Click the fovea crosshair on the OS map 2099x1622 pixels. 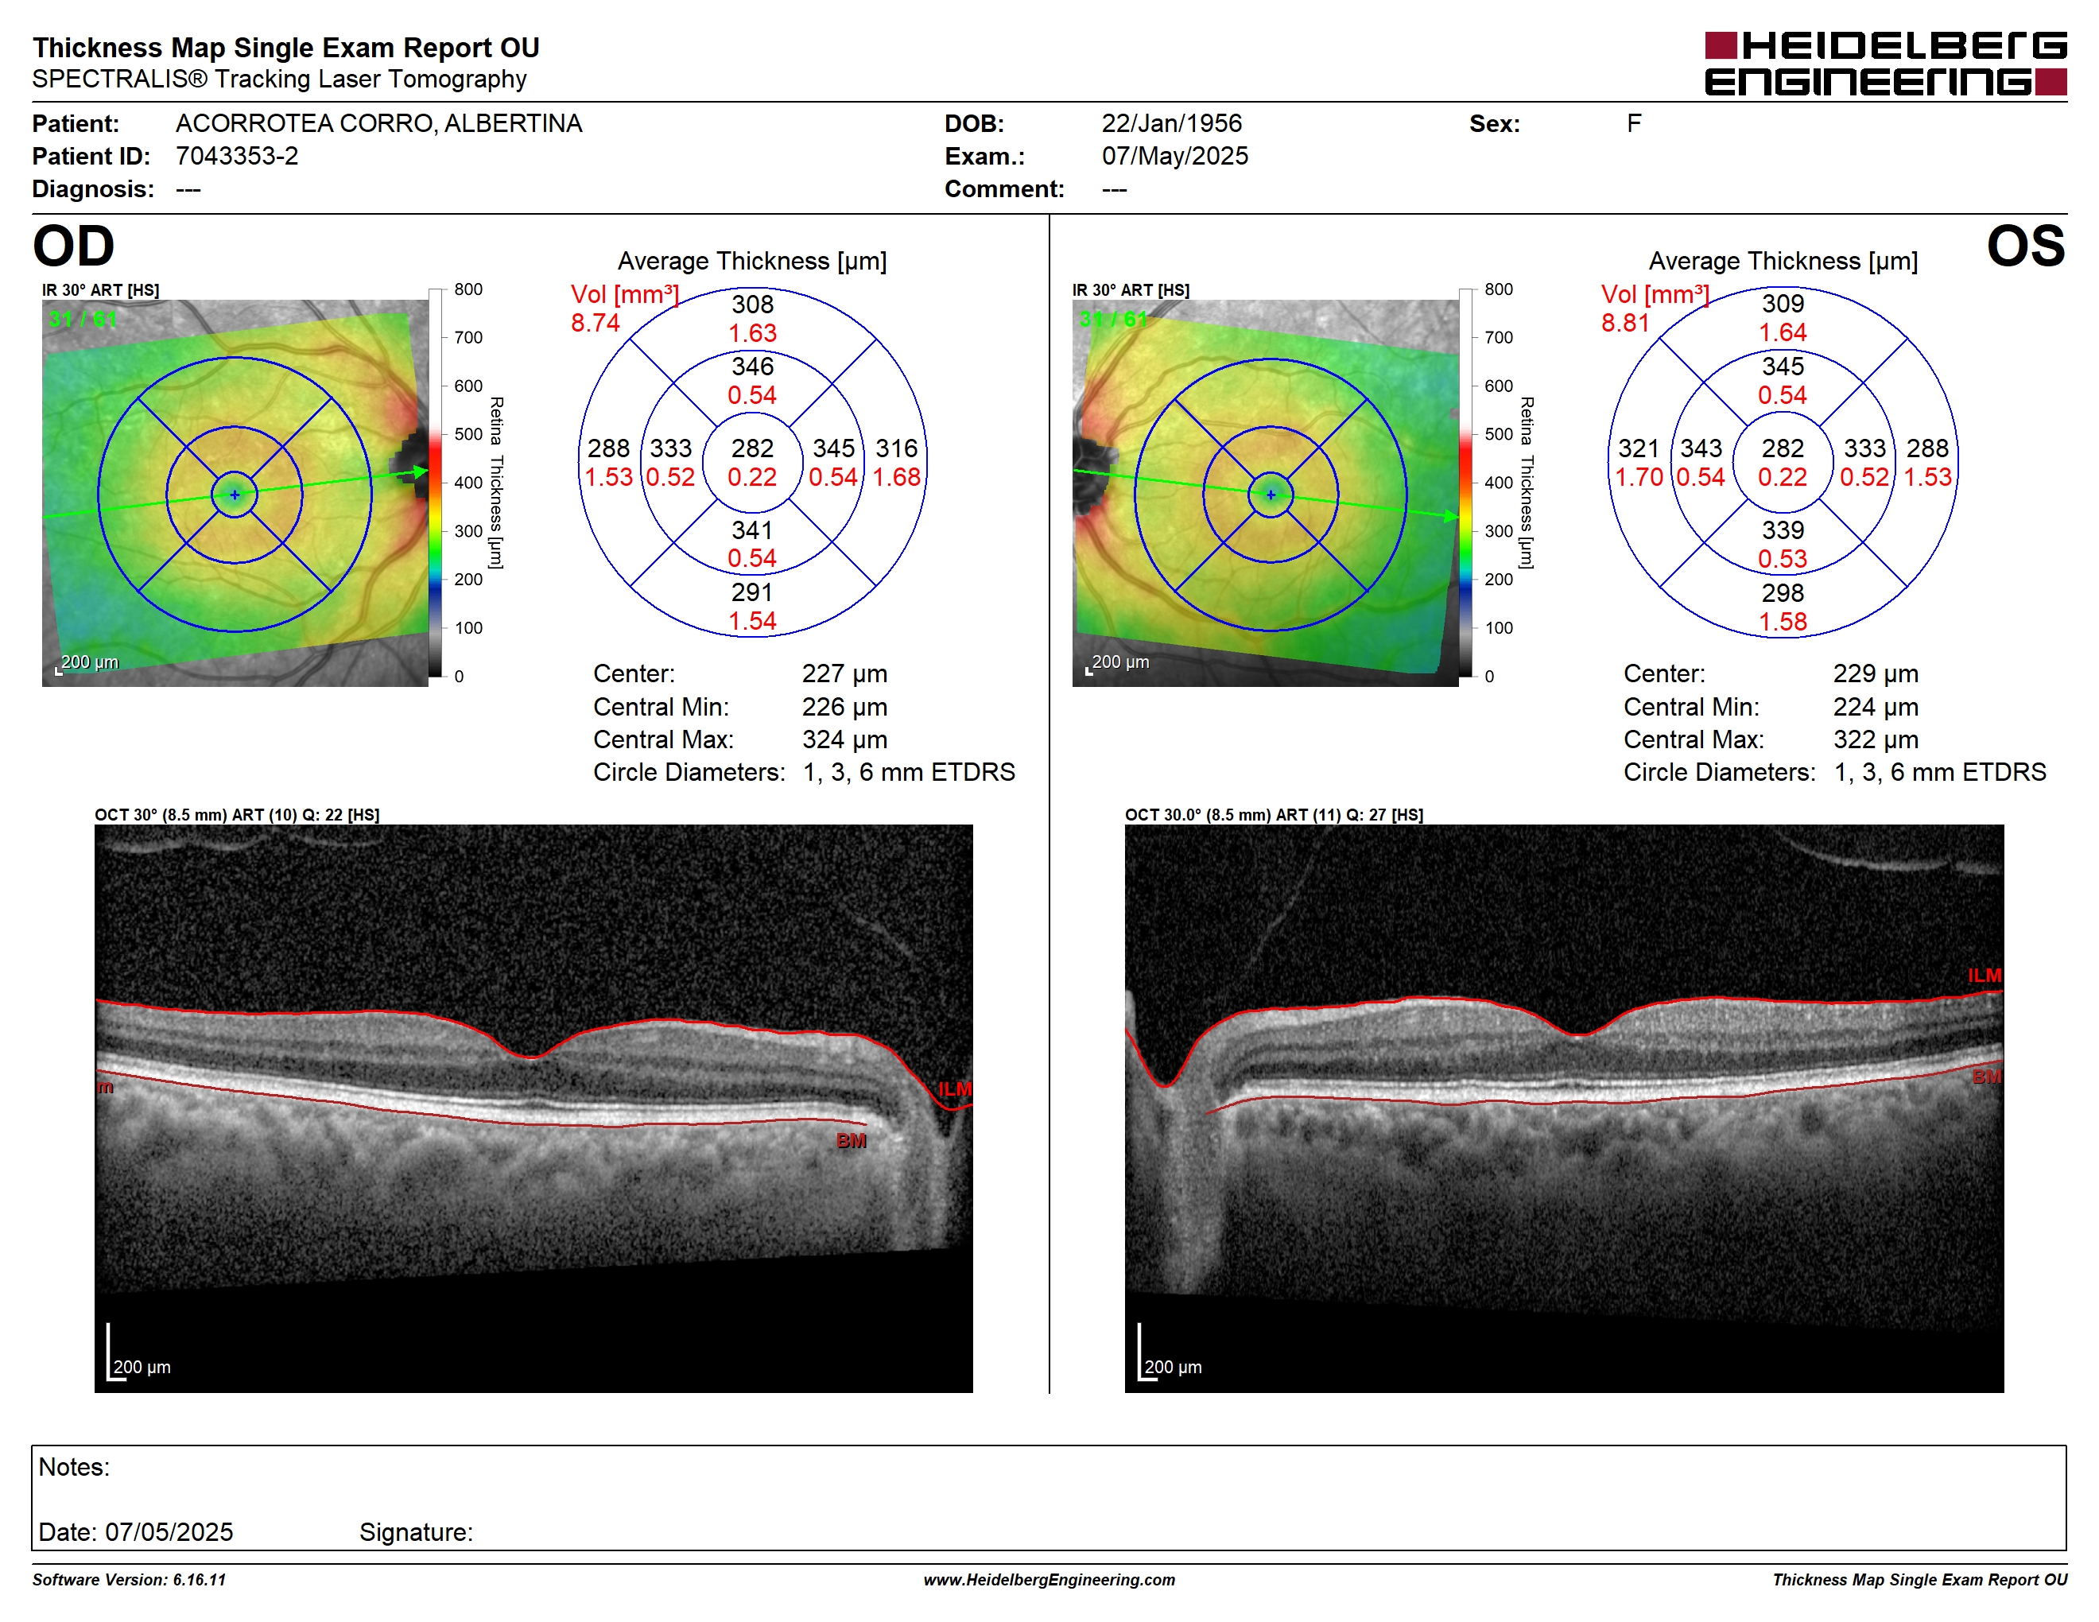point(1271,495)
